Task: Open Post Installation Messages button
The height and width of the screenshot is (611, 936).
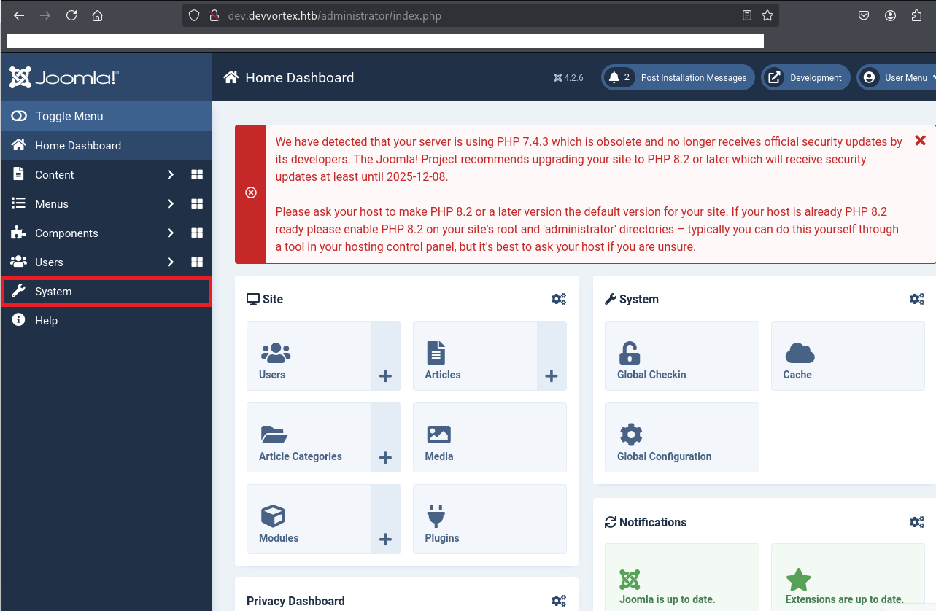Action: (x=678, y=78)
